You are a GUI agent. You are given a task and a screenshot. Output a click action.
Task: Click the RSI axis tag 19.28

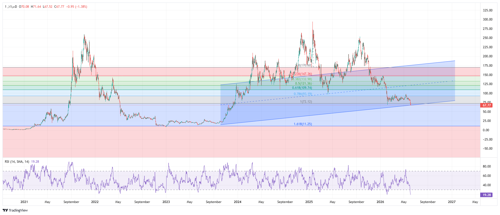tap(487, 195)
